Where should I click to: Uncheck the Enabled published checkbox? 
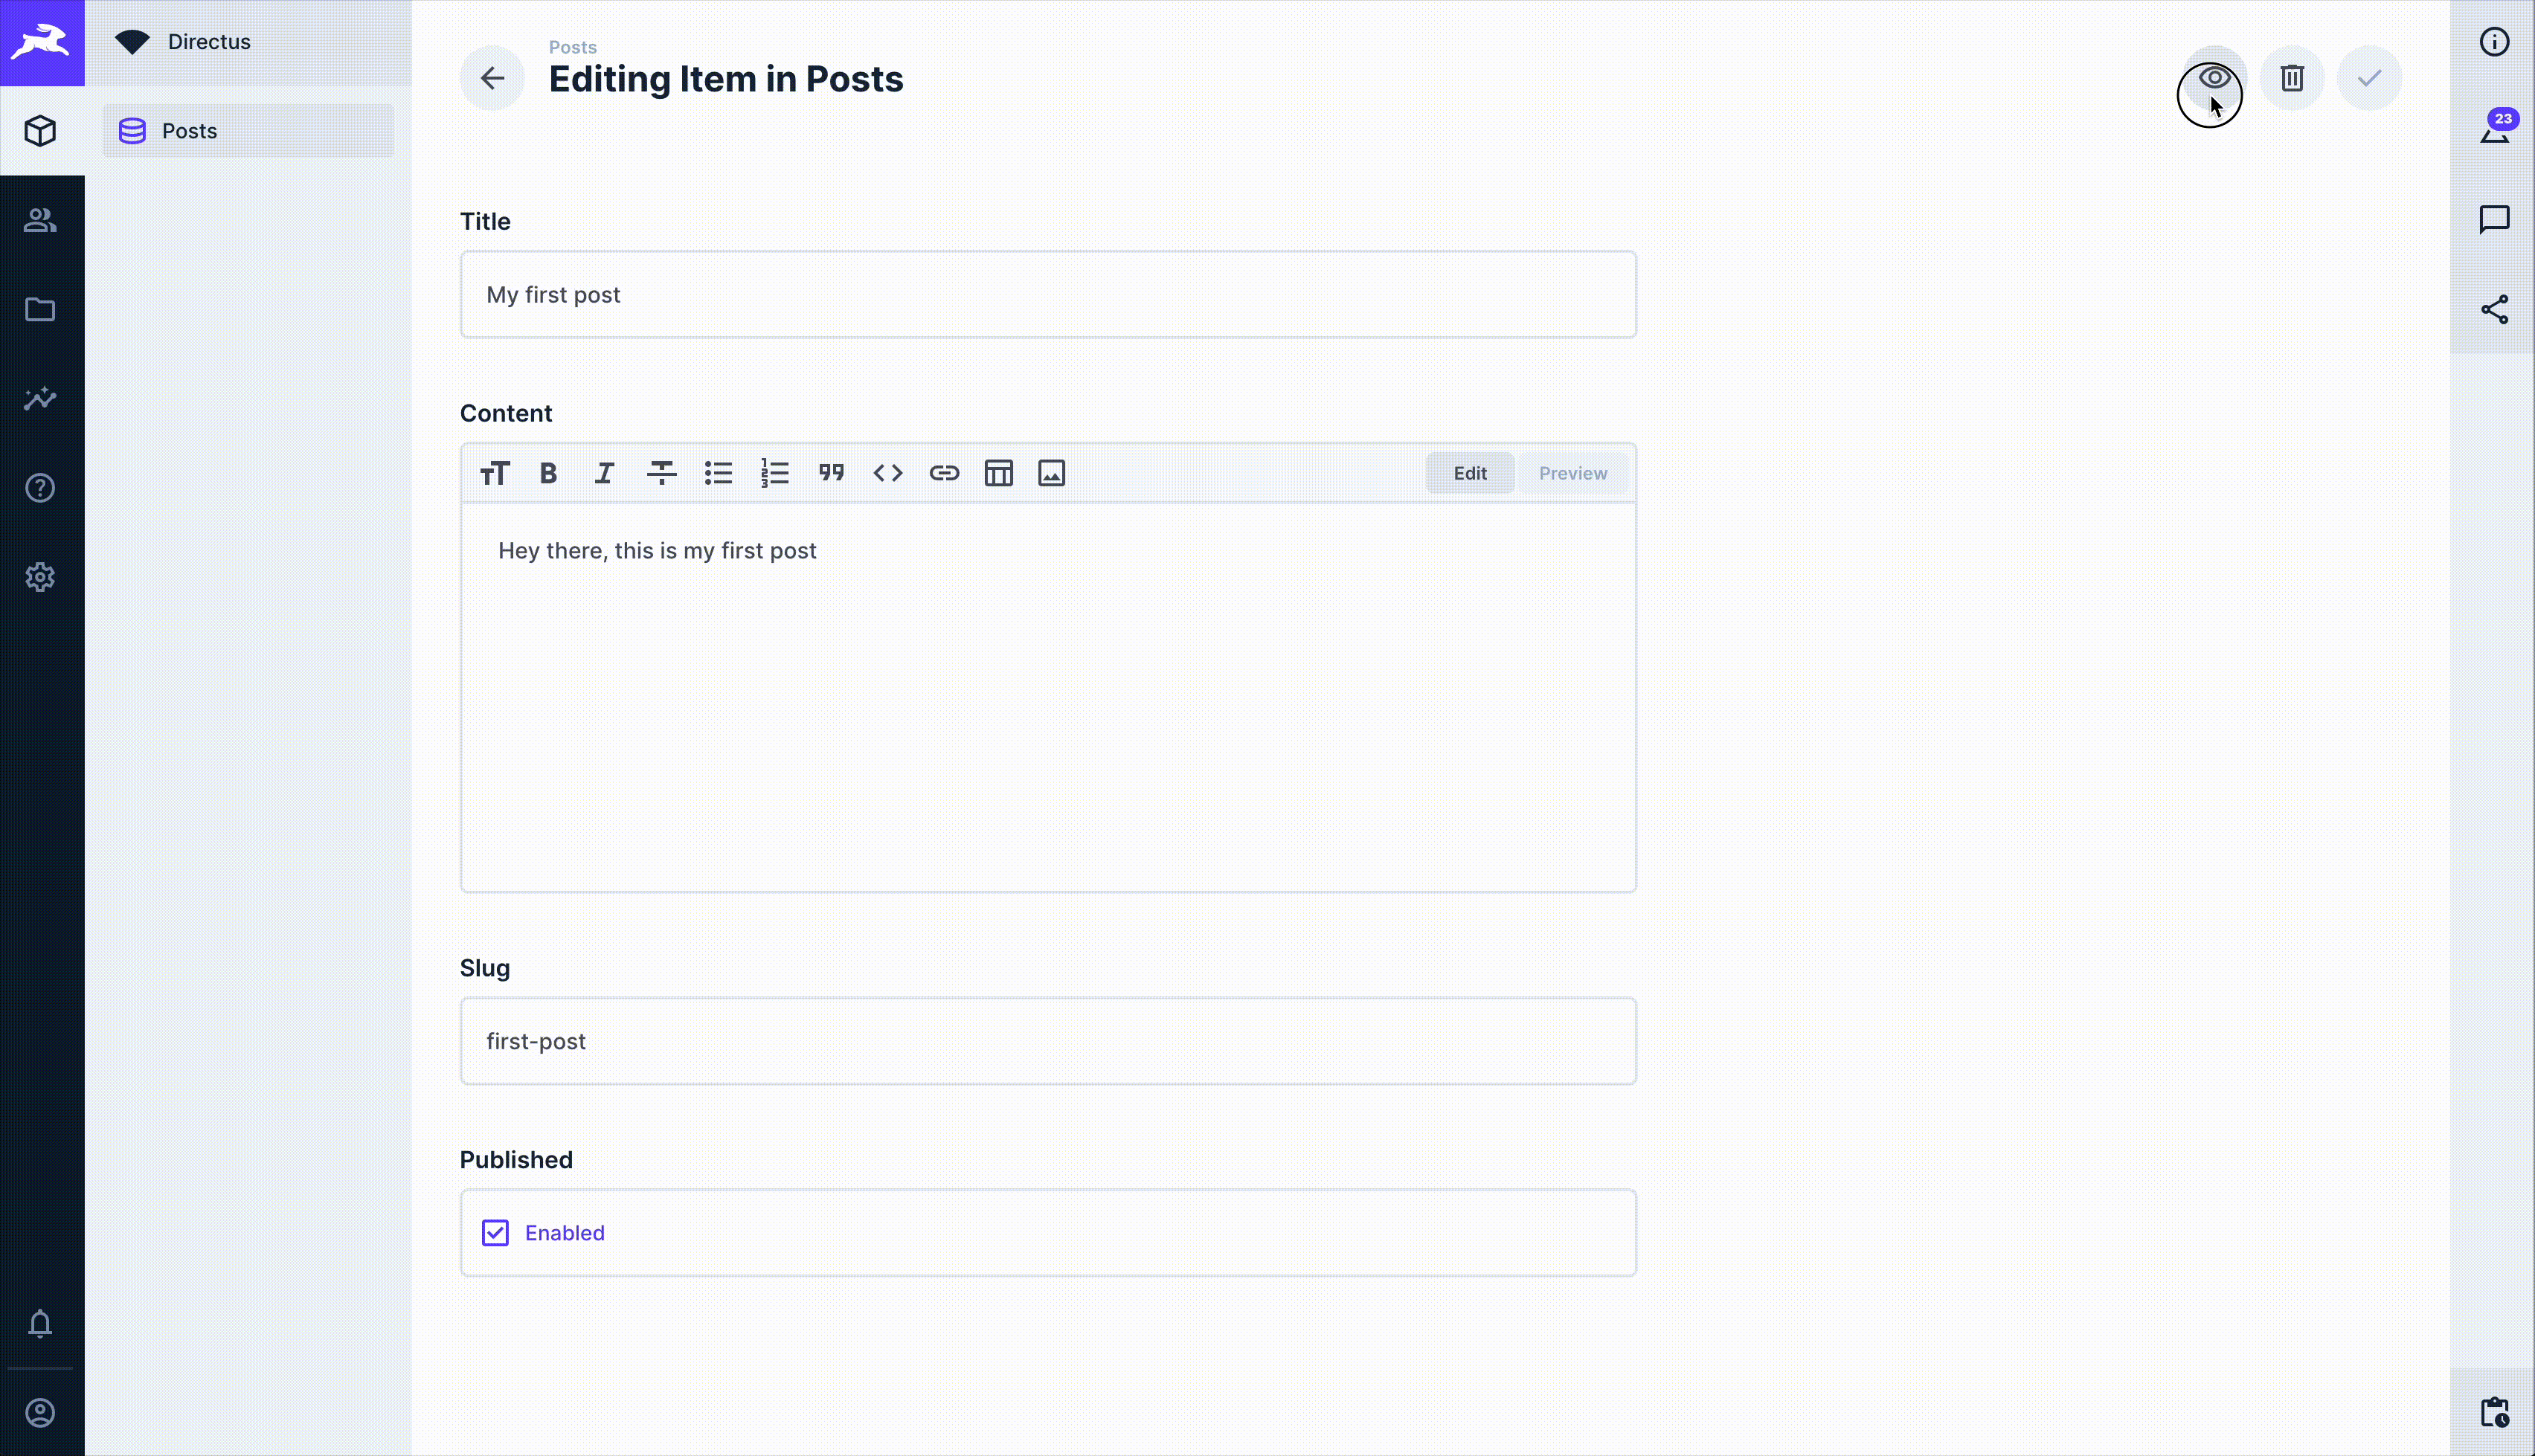(x=495, y=1233)
